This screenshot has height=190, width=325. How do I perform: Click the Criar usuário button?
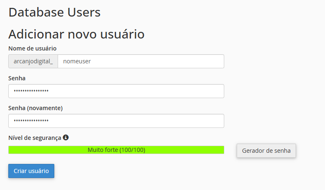tap(31, 171)
